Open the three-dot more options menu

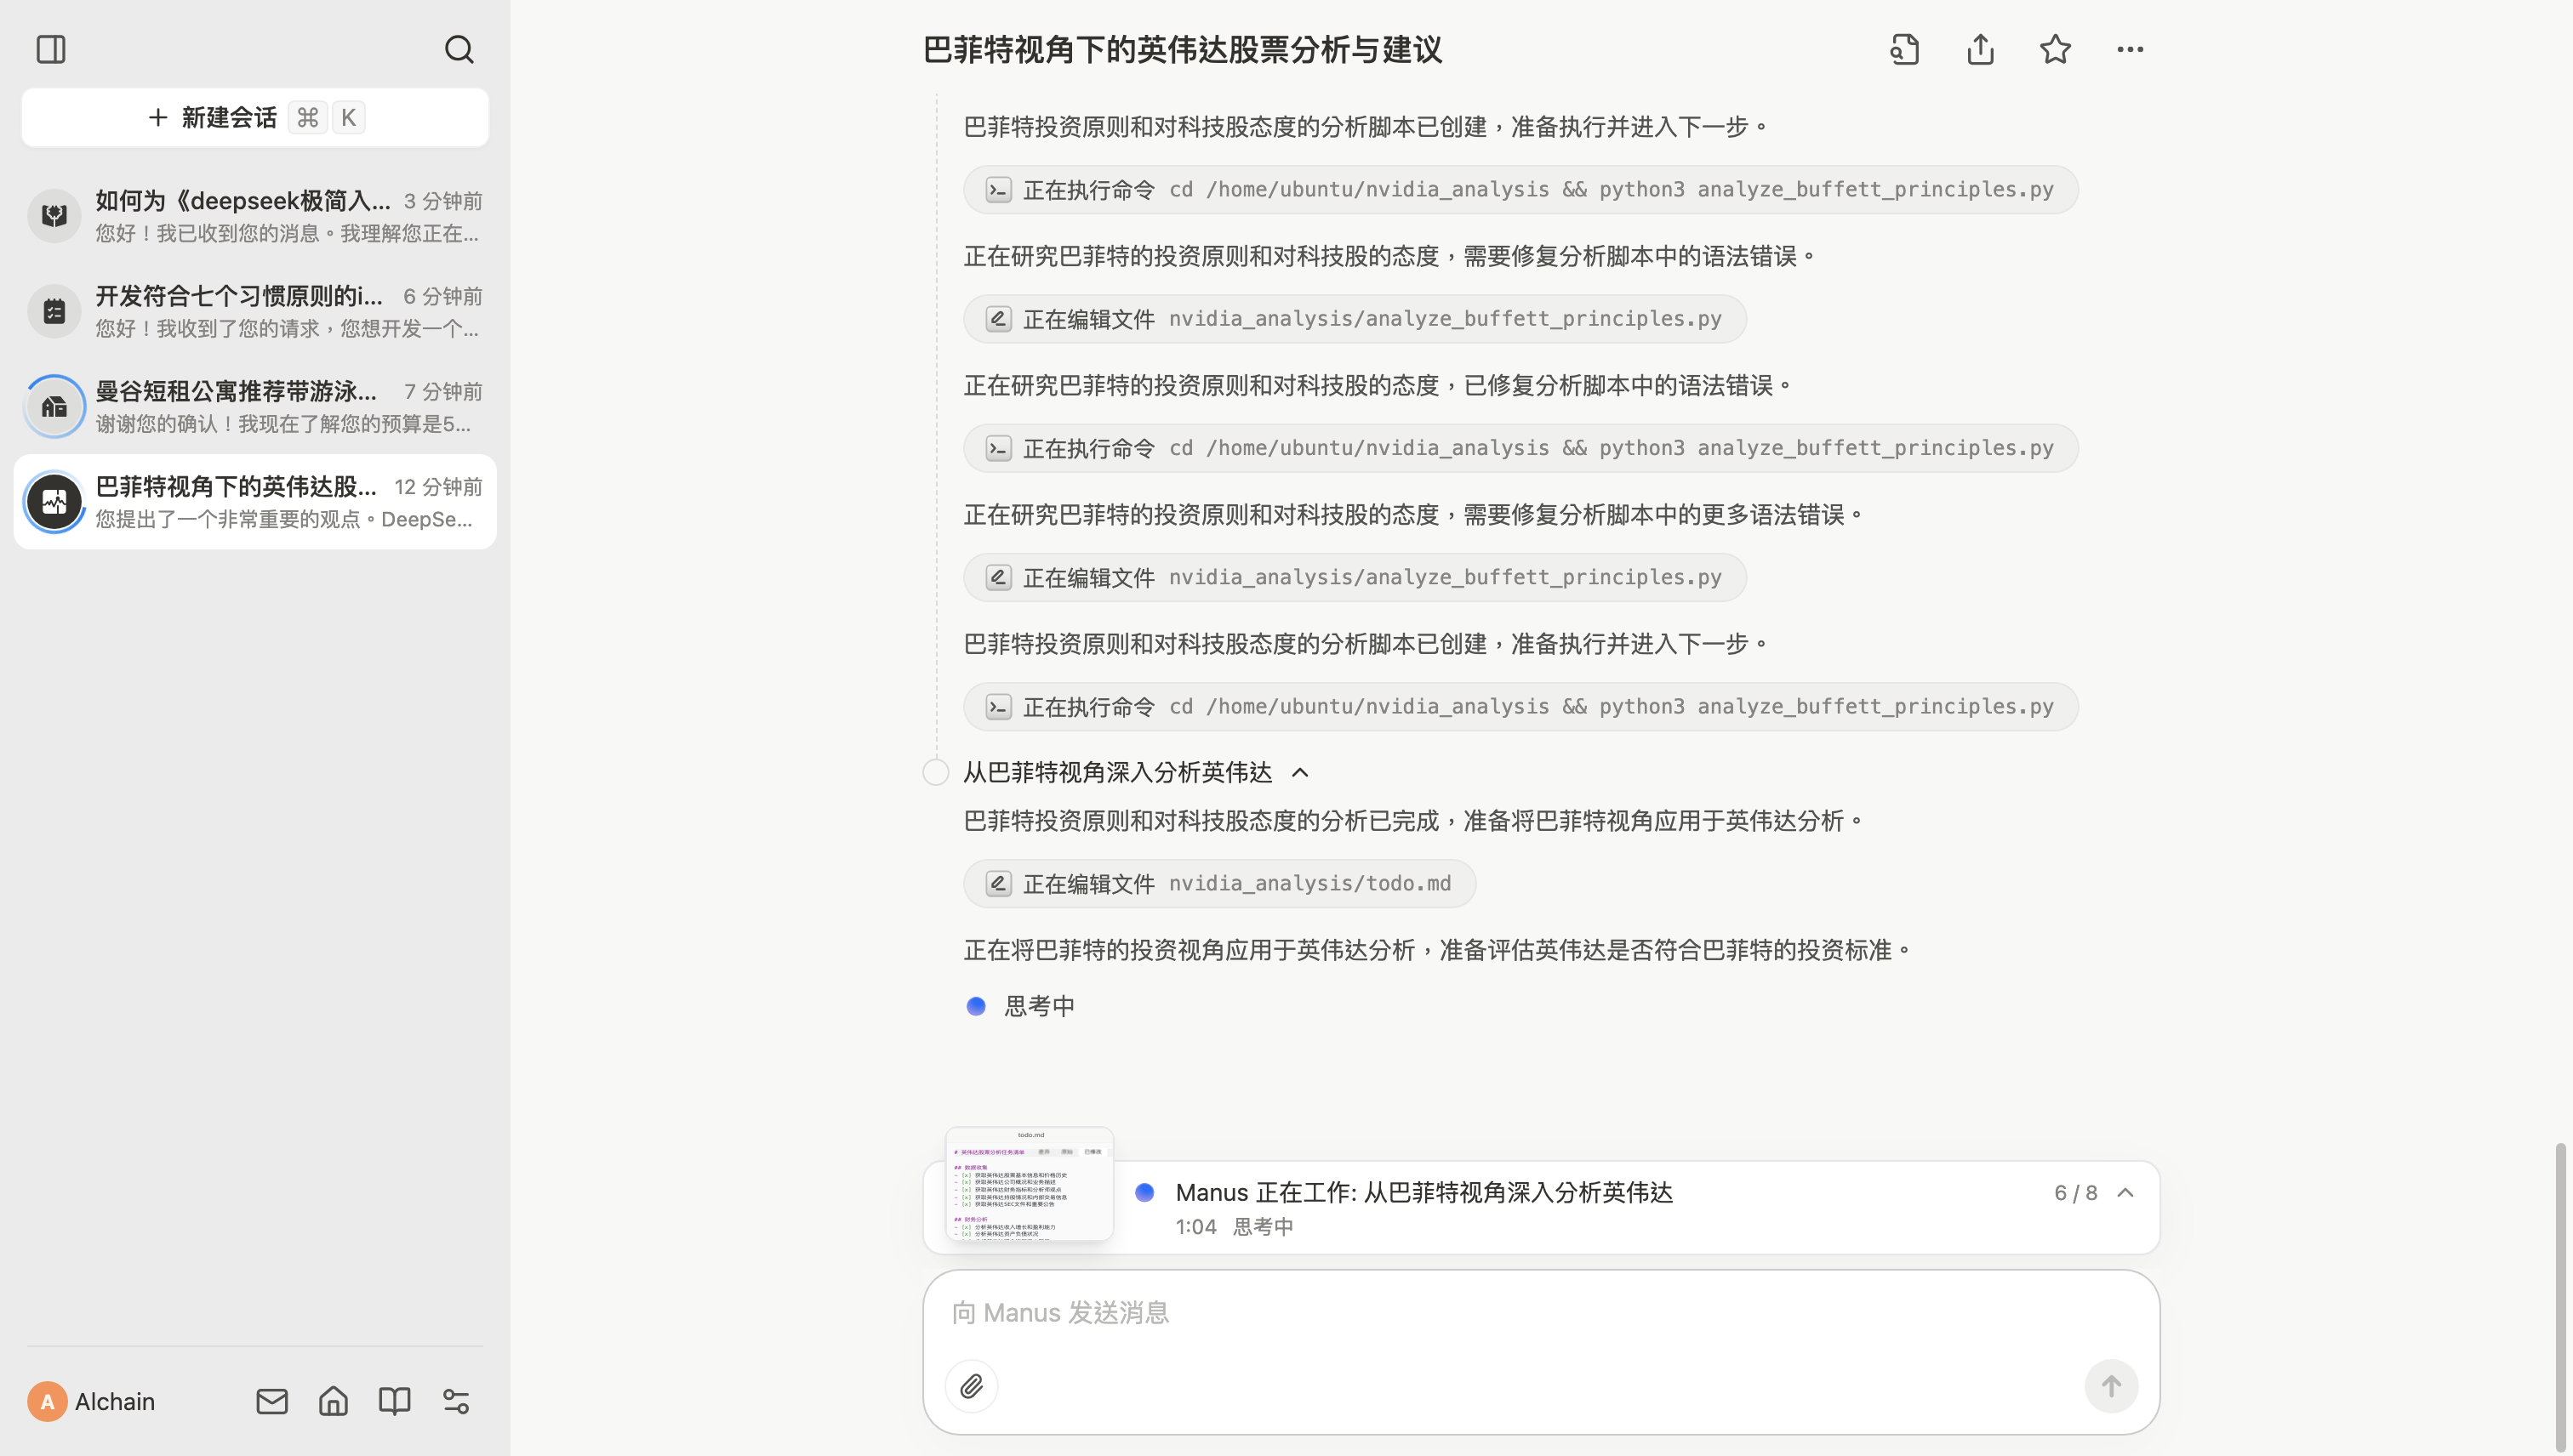coord(2130,49)
